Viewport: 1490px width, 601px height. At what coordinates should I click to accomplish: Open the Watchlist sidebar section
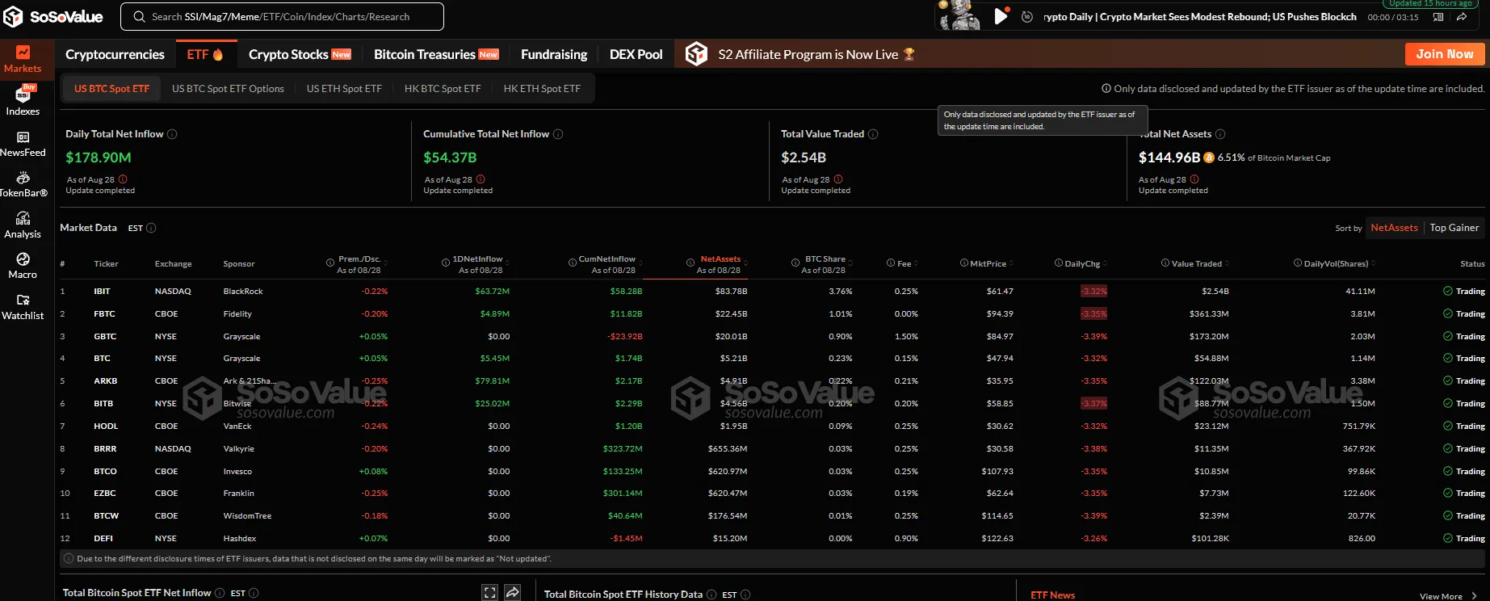(23, 307)
